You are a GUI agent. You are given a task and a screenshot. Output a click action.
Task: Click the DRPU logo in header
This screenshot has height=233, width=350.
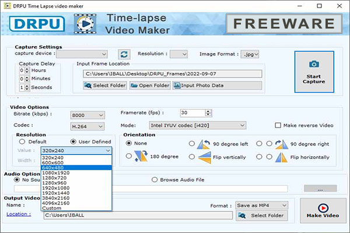37,24
